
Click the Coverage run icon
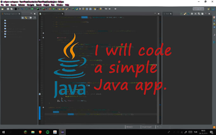pos(38,9)
